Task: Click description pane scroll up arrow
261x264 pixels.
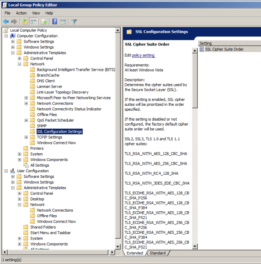Action: coord(195,51)
